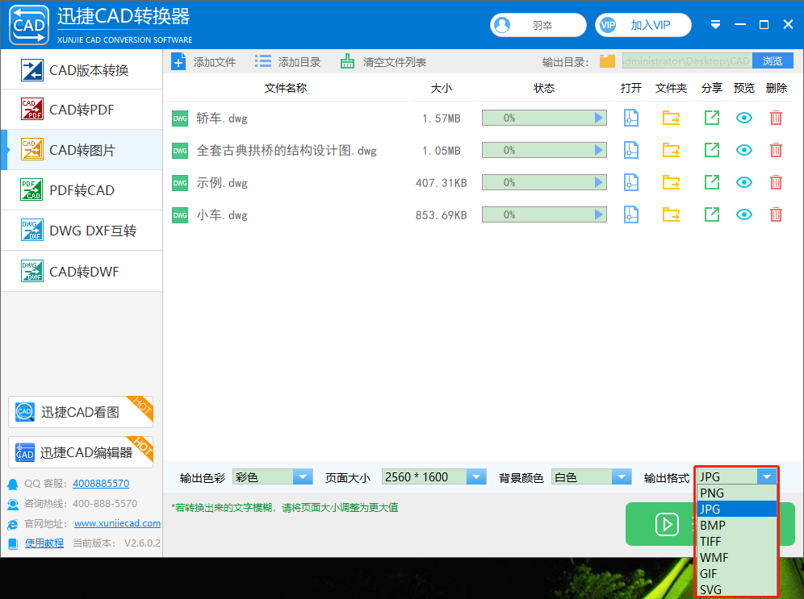The image size is (804, 599).
Task: Collapse the 输出格式 JPG dropdown arrow
Action: [767, 476]
